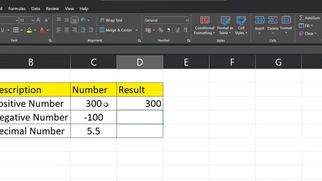The width and height of the screenshot is (322, 181).
Task: Open the Formulas tab
Action: coord(17,9)
